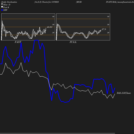Click the 37.9 value on FULL chart
Viewport: 134px width, 134px height.
click(x=104, y=29)
